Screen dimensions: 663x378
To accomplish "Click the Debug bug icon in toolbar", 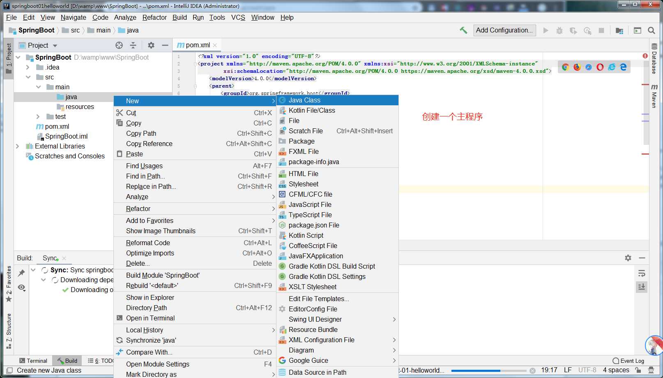I will coord(559,30).
